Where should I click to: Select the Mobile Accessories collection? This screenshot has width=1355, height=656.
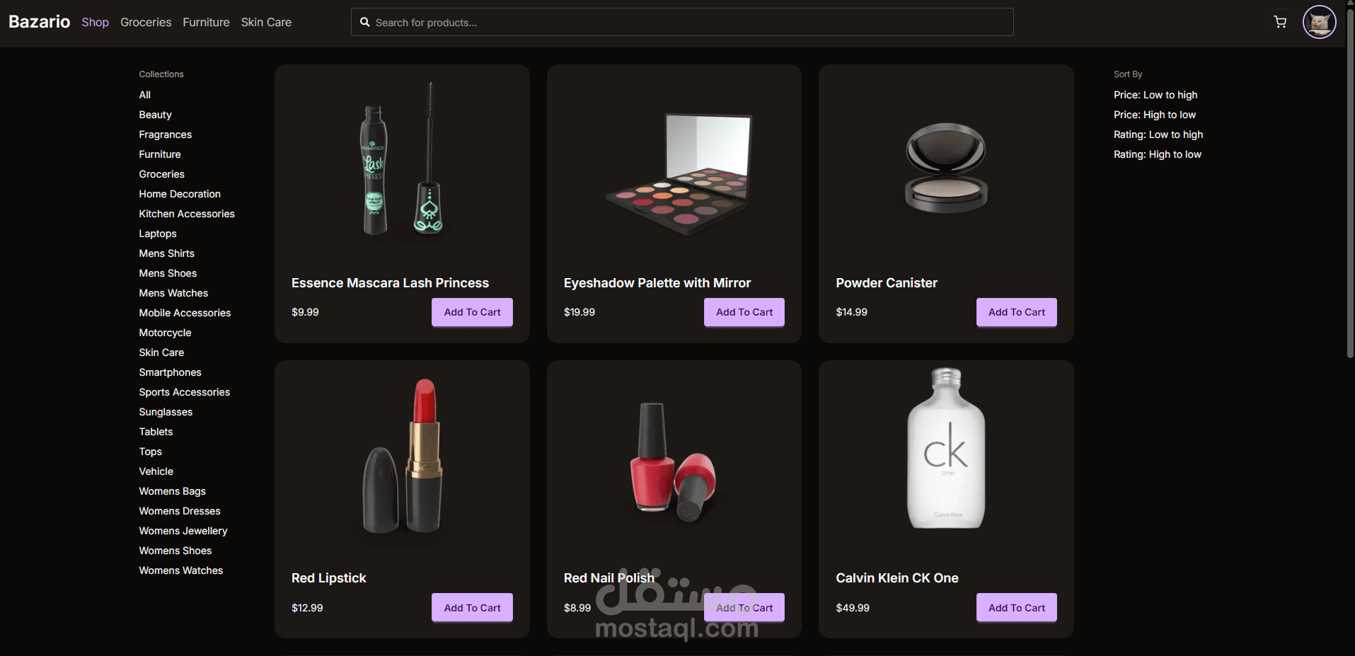click(x=185, y=313)
